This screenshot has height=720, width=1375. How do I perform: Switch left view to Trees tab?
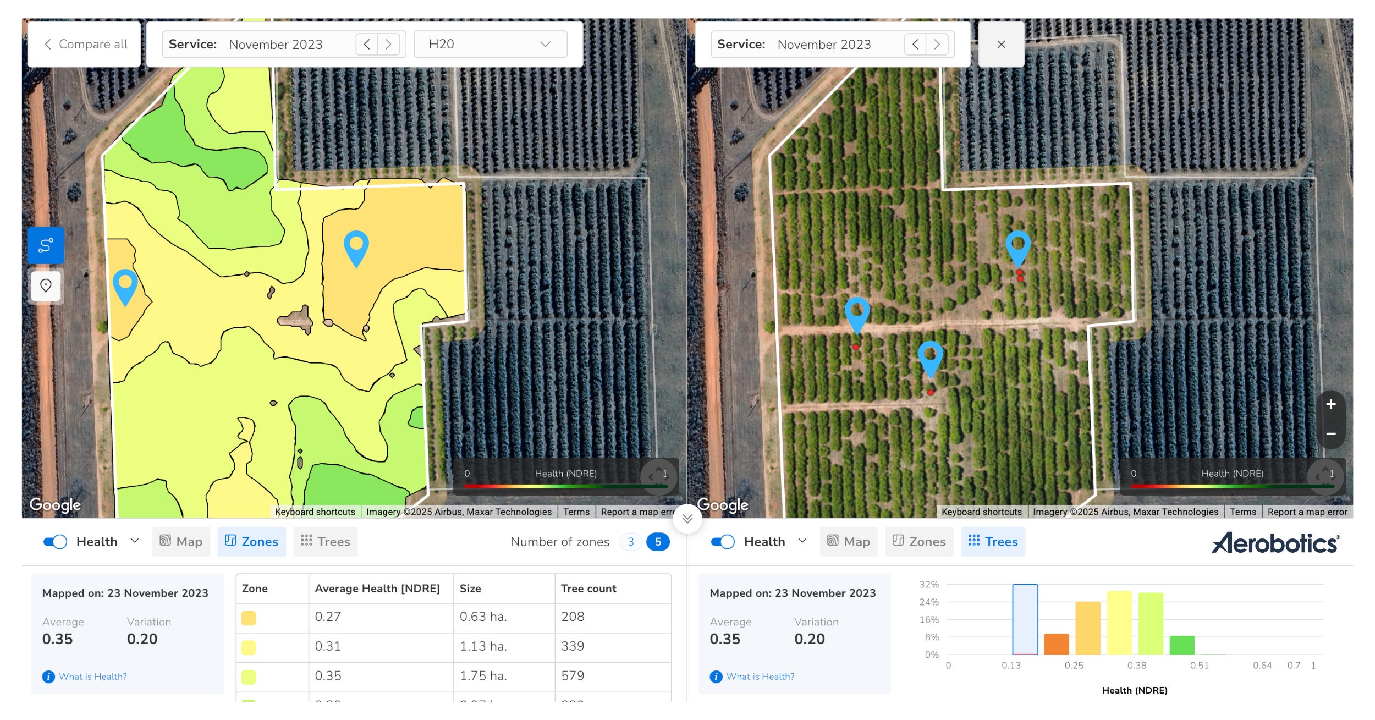click(x=326, y=542)
